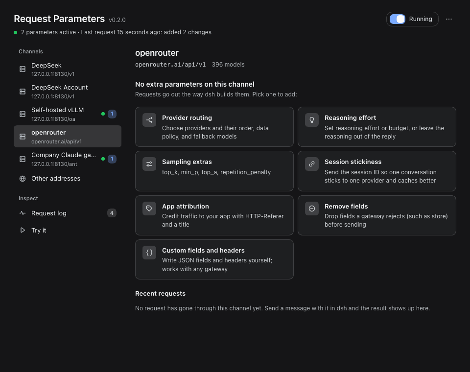Add Provider routing parameter

[x=214, y=127]
